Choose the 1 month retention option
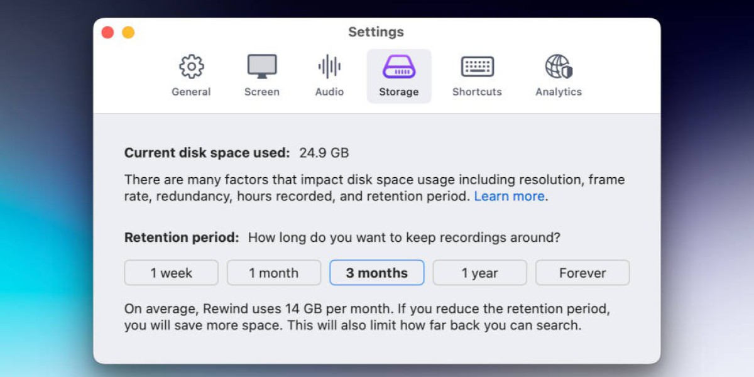The height and width of the screenshot is (377, 754). (274, 273)
